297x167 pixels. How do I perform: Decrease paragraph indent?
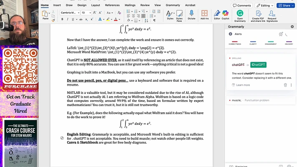pos(154,12)
